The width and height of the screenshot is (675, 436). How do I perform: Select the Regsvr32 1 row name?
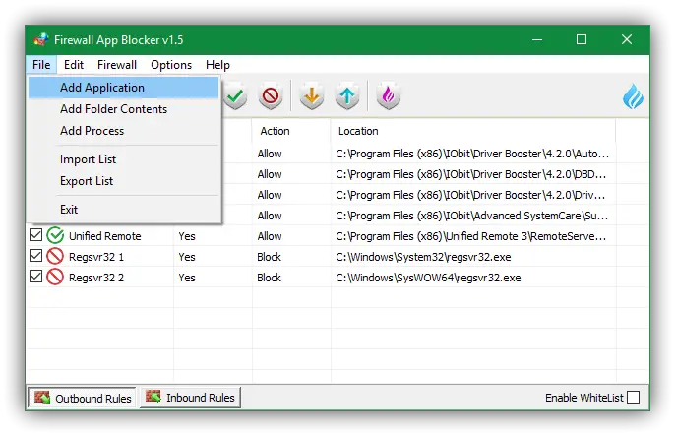[x=96, y=257]
